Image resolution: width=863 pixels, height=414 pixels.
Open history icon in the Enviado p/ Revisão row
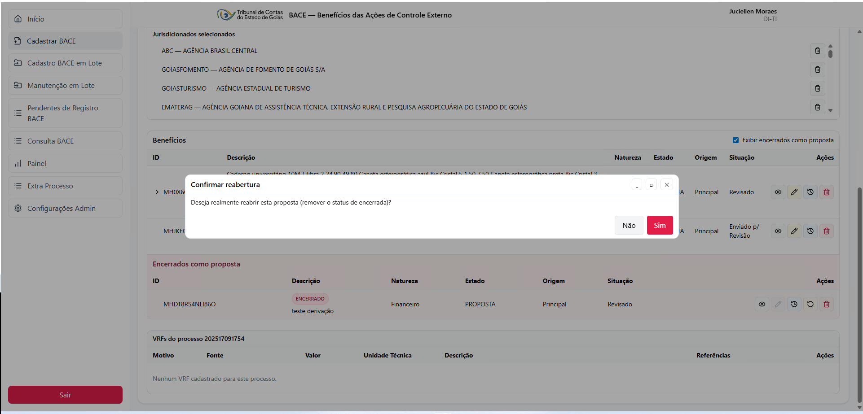[810, 231]
